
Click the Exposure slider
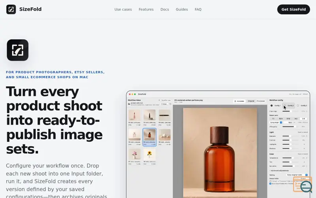(290, 136)
